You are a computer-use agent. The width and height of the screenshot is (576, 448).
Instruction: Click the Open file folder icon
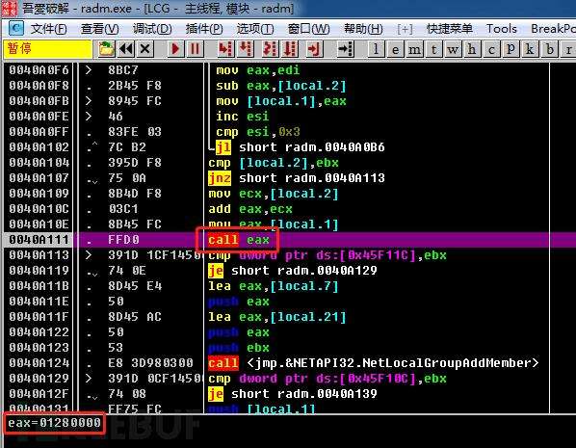pyautogui.click(x=106, y=49)
